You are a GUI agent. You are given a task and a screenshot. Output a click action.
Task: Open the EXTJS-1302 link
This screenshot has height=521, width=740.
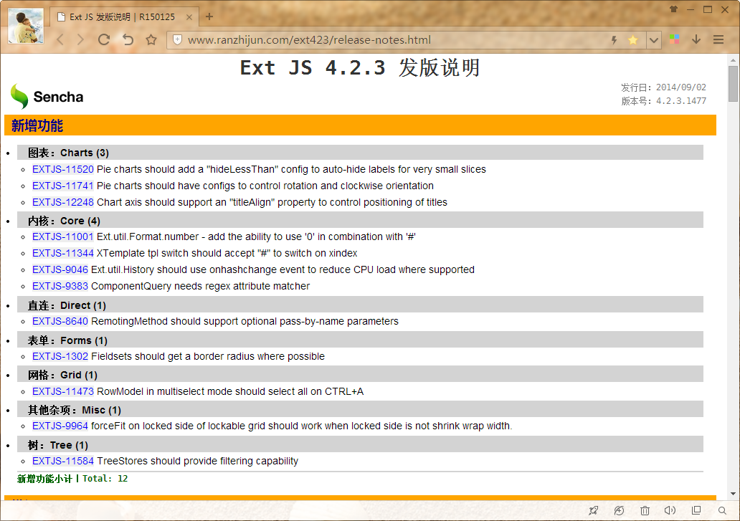pos(60,356)
